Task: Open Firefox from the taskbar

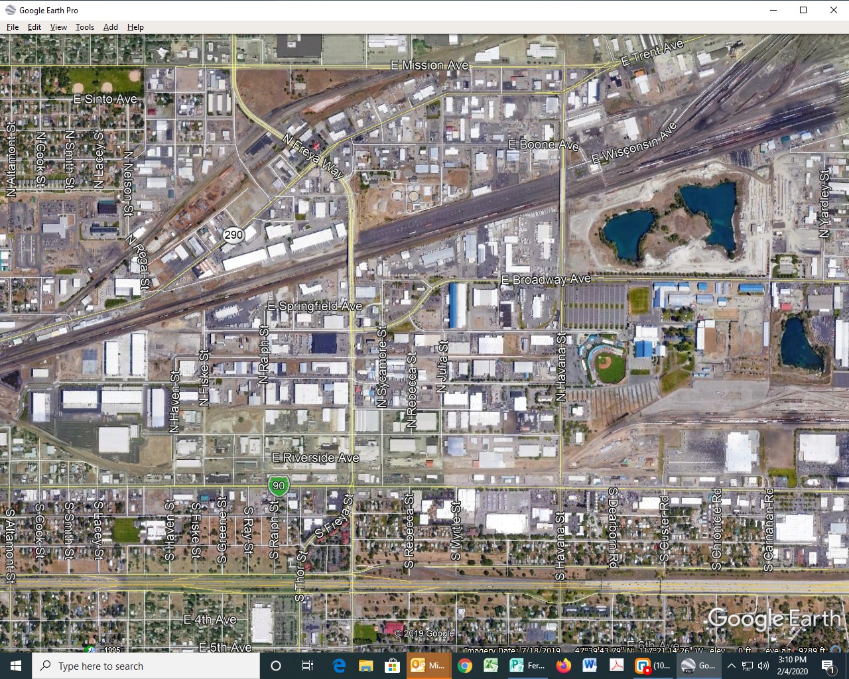Action: (564, 666)
